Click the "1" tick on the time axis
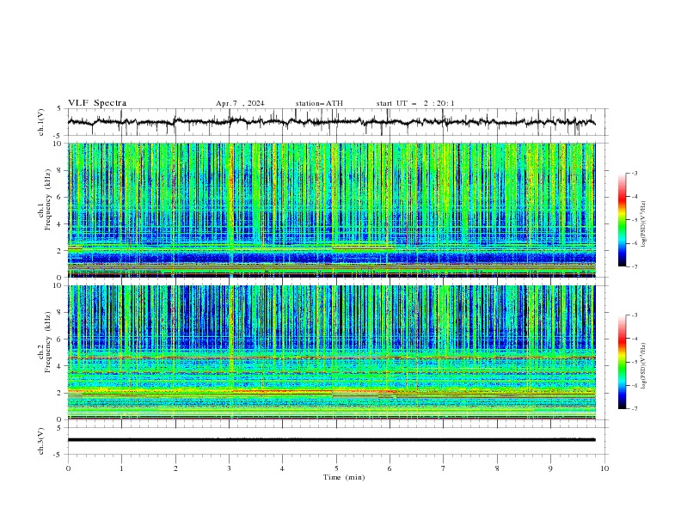This screenshot has height=526, width=681. [121, 468]
